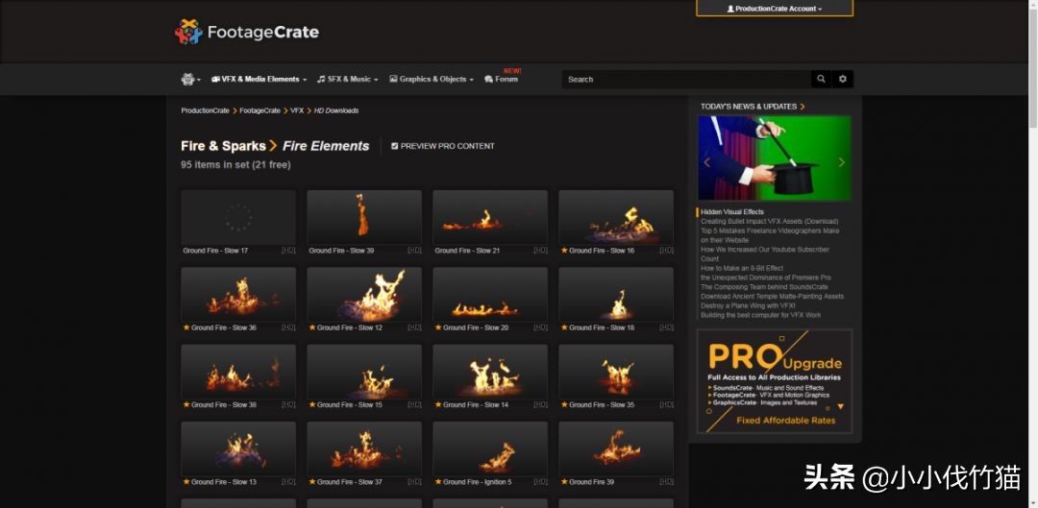Click the star icon on Ground Fire - Slow 16
Screen dimensions: 1038x508
click(564, 251)
